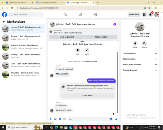Open Task View on taskbar
The image size is (163, 130).
click(x=46, y=127)
